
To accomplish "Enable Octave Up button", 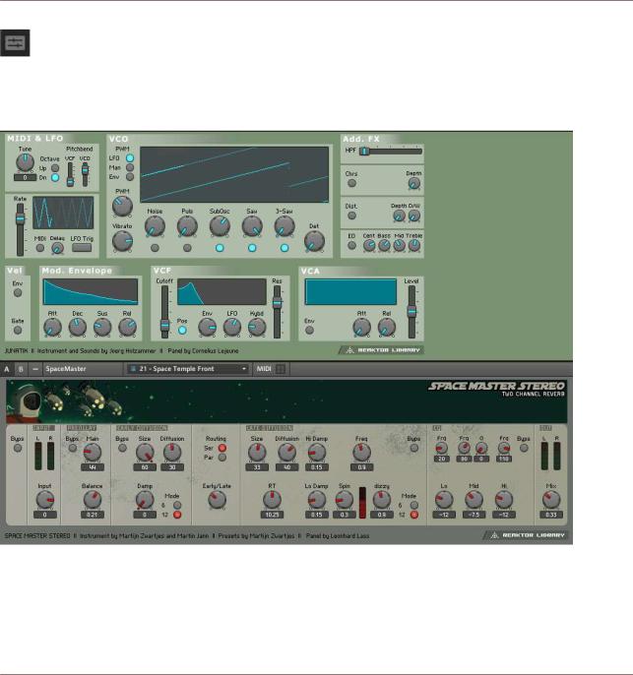I will pos(55,168).
